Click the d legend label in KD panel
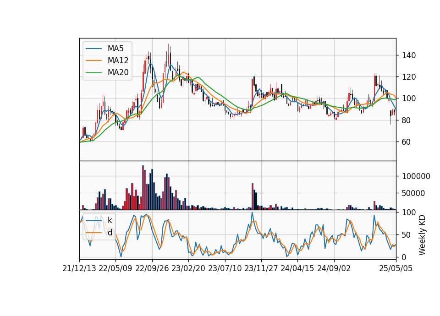 110,233
